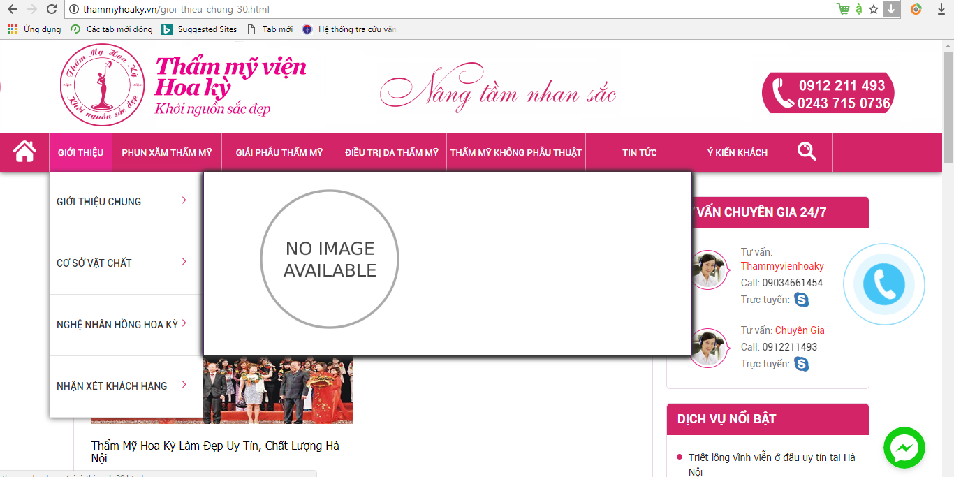Select the Tin Tức menu item
Viewport: 954px width, 477px height.
[639, 152]
